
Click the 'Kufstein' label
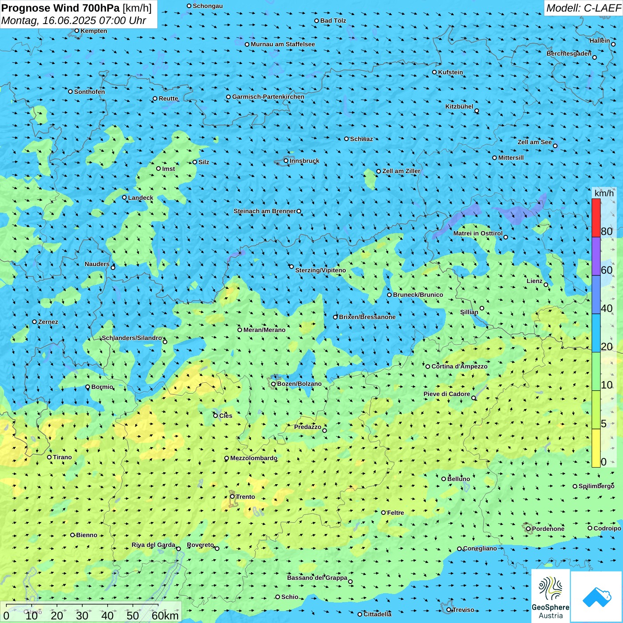pos(450,72)
